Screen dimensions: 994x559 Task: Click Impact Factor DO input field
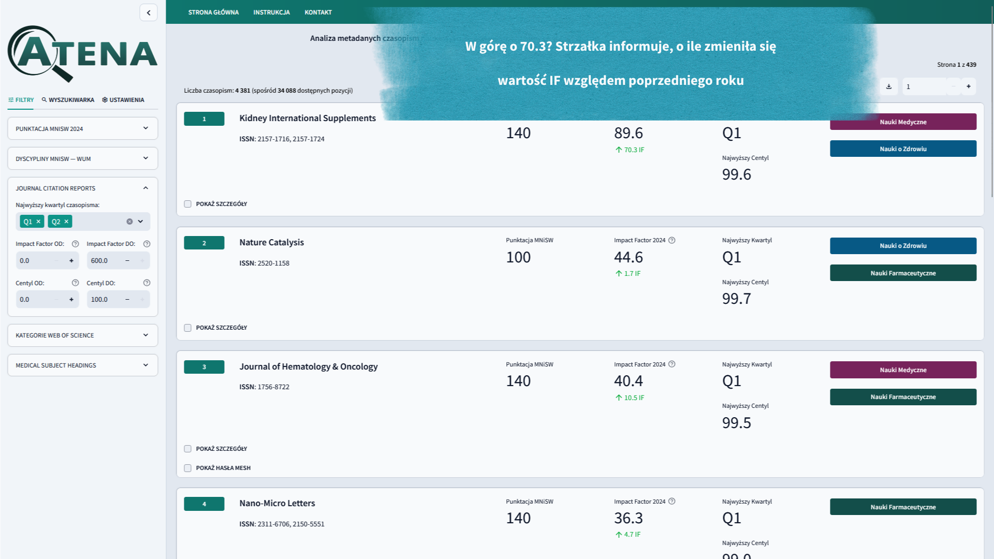pos(105,260)
